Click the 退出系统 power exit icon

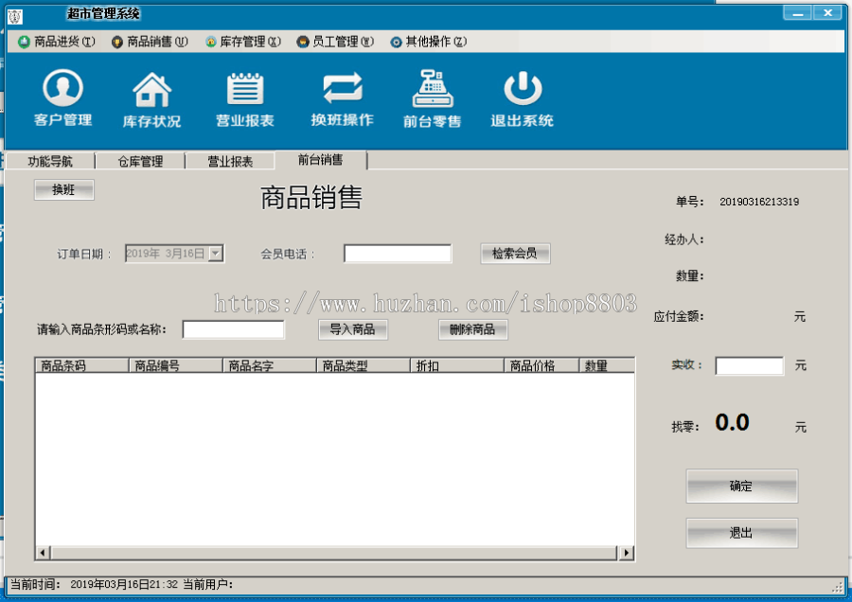coord(522,97)
